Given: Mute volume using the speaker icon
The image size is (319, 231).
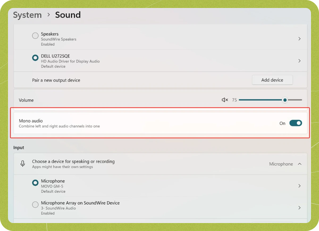Looking at the screenshot, I should [225, 100].
